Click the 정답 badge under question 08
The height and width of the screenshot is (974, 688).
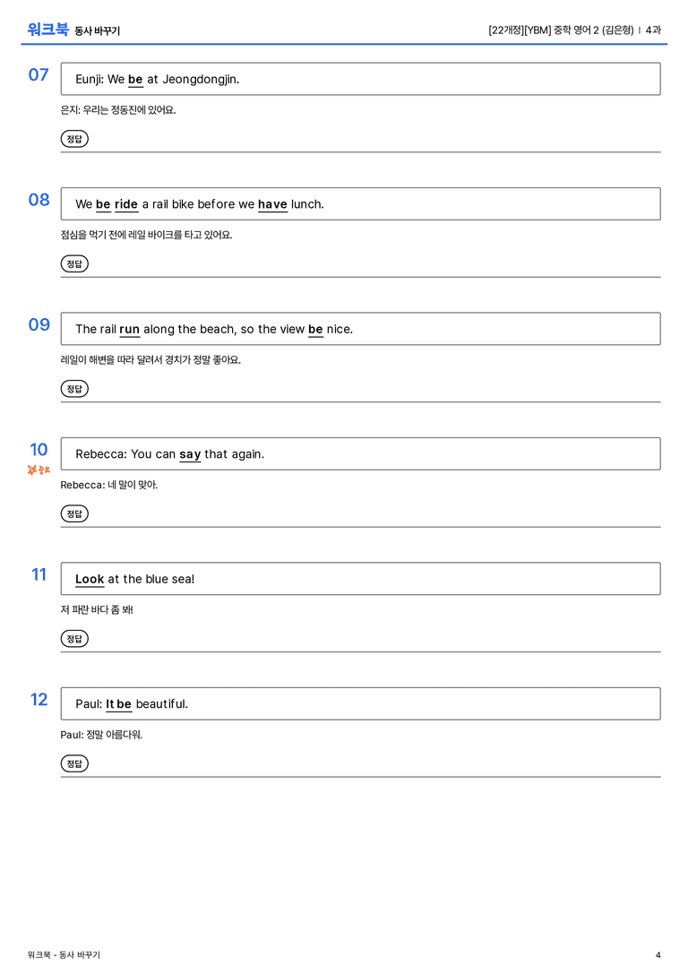click(74, 263)
